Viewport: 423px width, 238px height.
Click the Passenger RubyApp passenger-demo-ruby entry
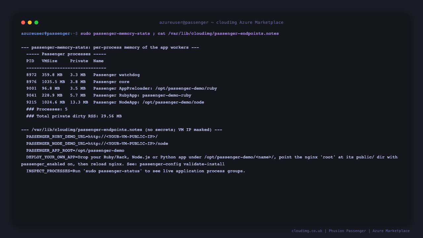[x=142, y=95]
